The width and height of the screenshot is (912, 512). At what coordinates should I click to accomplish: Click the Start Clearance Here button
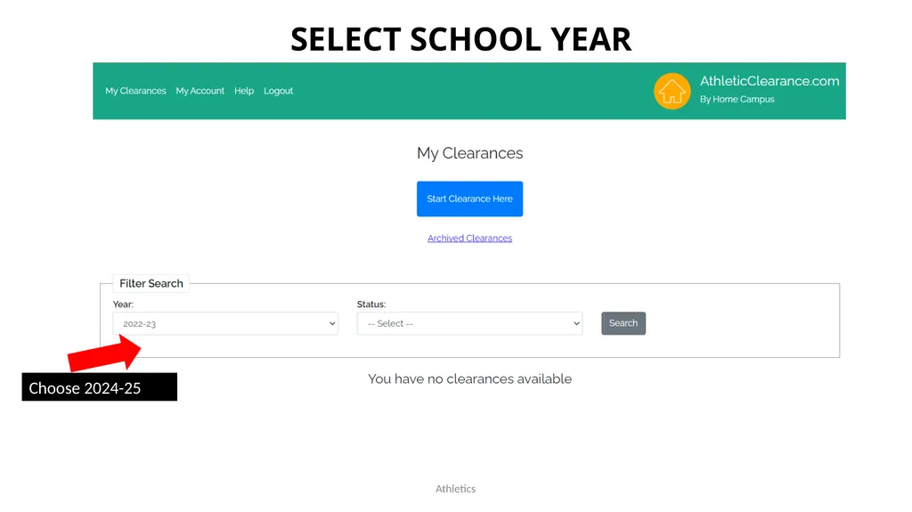coord(469,199)
